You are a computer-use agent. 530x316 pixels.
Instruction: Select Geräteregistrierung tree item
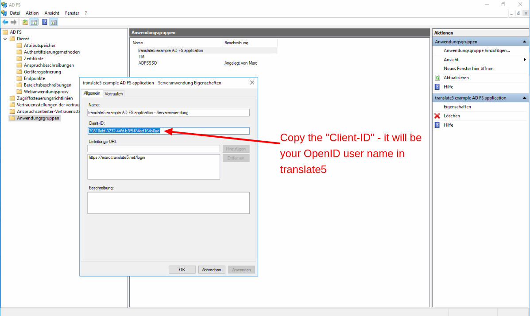42,72
